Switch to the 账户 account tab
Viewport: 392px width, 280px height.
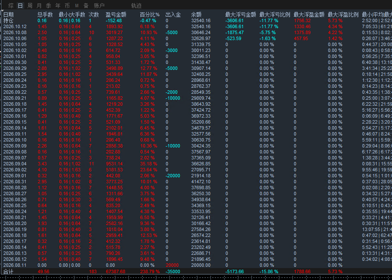[99, 6]
